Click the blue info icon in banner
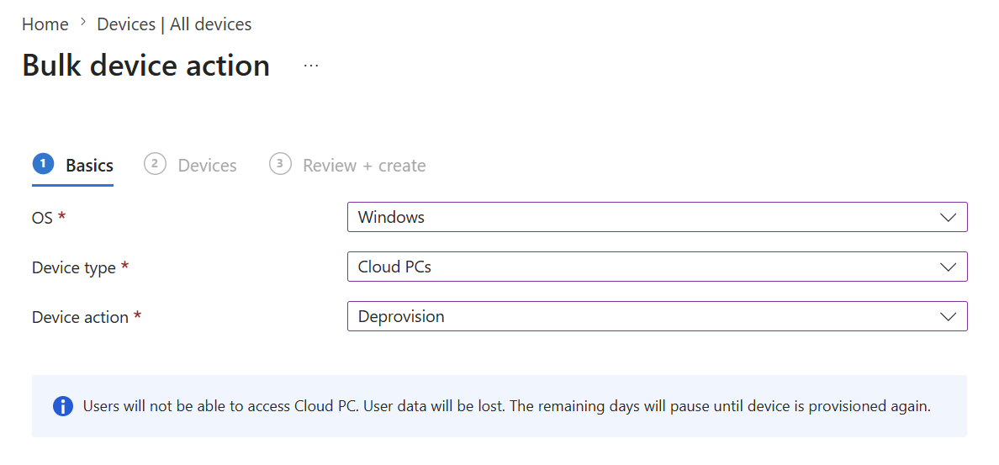This screenshot has height=465, width=999. click(62, 406)
